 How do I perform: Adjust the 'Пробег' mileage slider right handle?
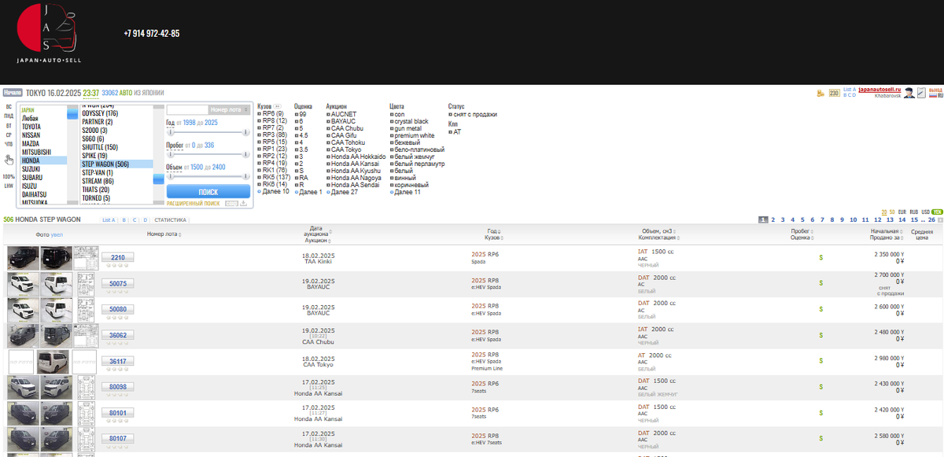click(246, 154)
